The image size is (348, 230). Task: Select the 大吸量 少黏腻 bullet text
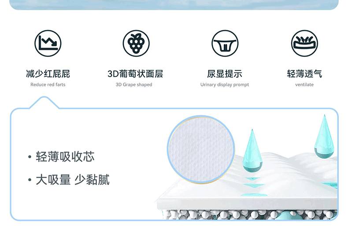click(73, 180)
